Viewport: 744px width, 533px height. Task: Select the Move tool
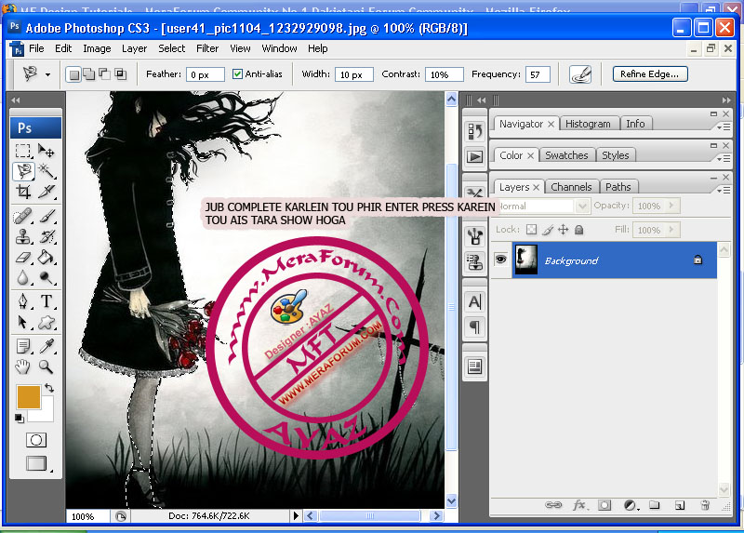click(x=46, y=151)
